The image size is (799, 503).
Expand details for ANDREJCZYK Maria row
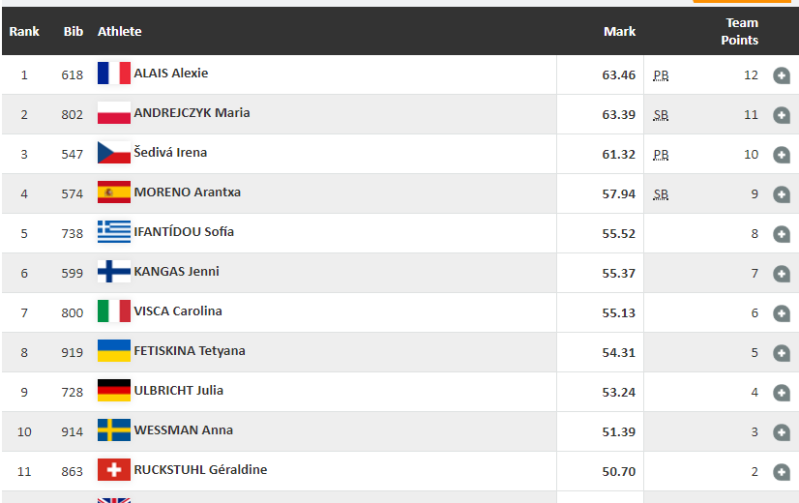point(782,115)
